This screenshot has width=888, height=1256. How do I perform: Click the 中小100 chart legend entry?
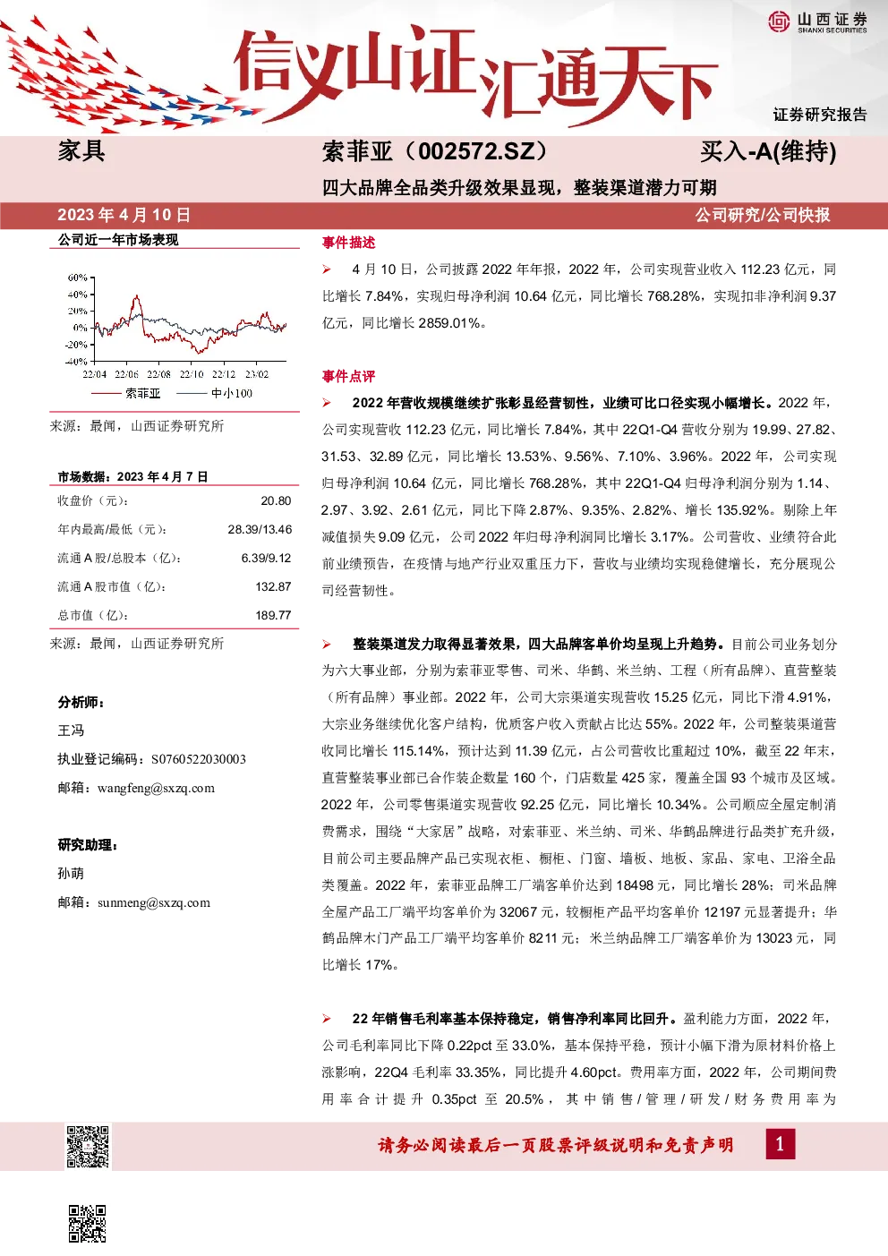(215, 393)
